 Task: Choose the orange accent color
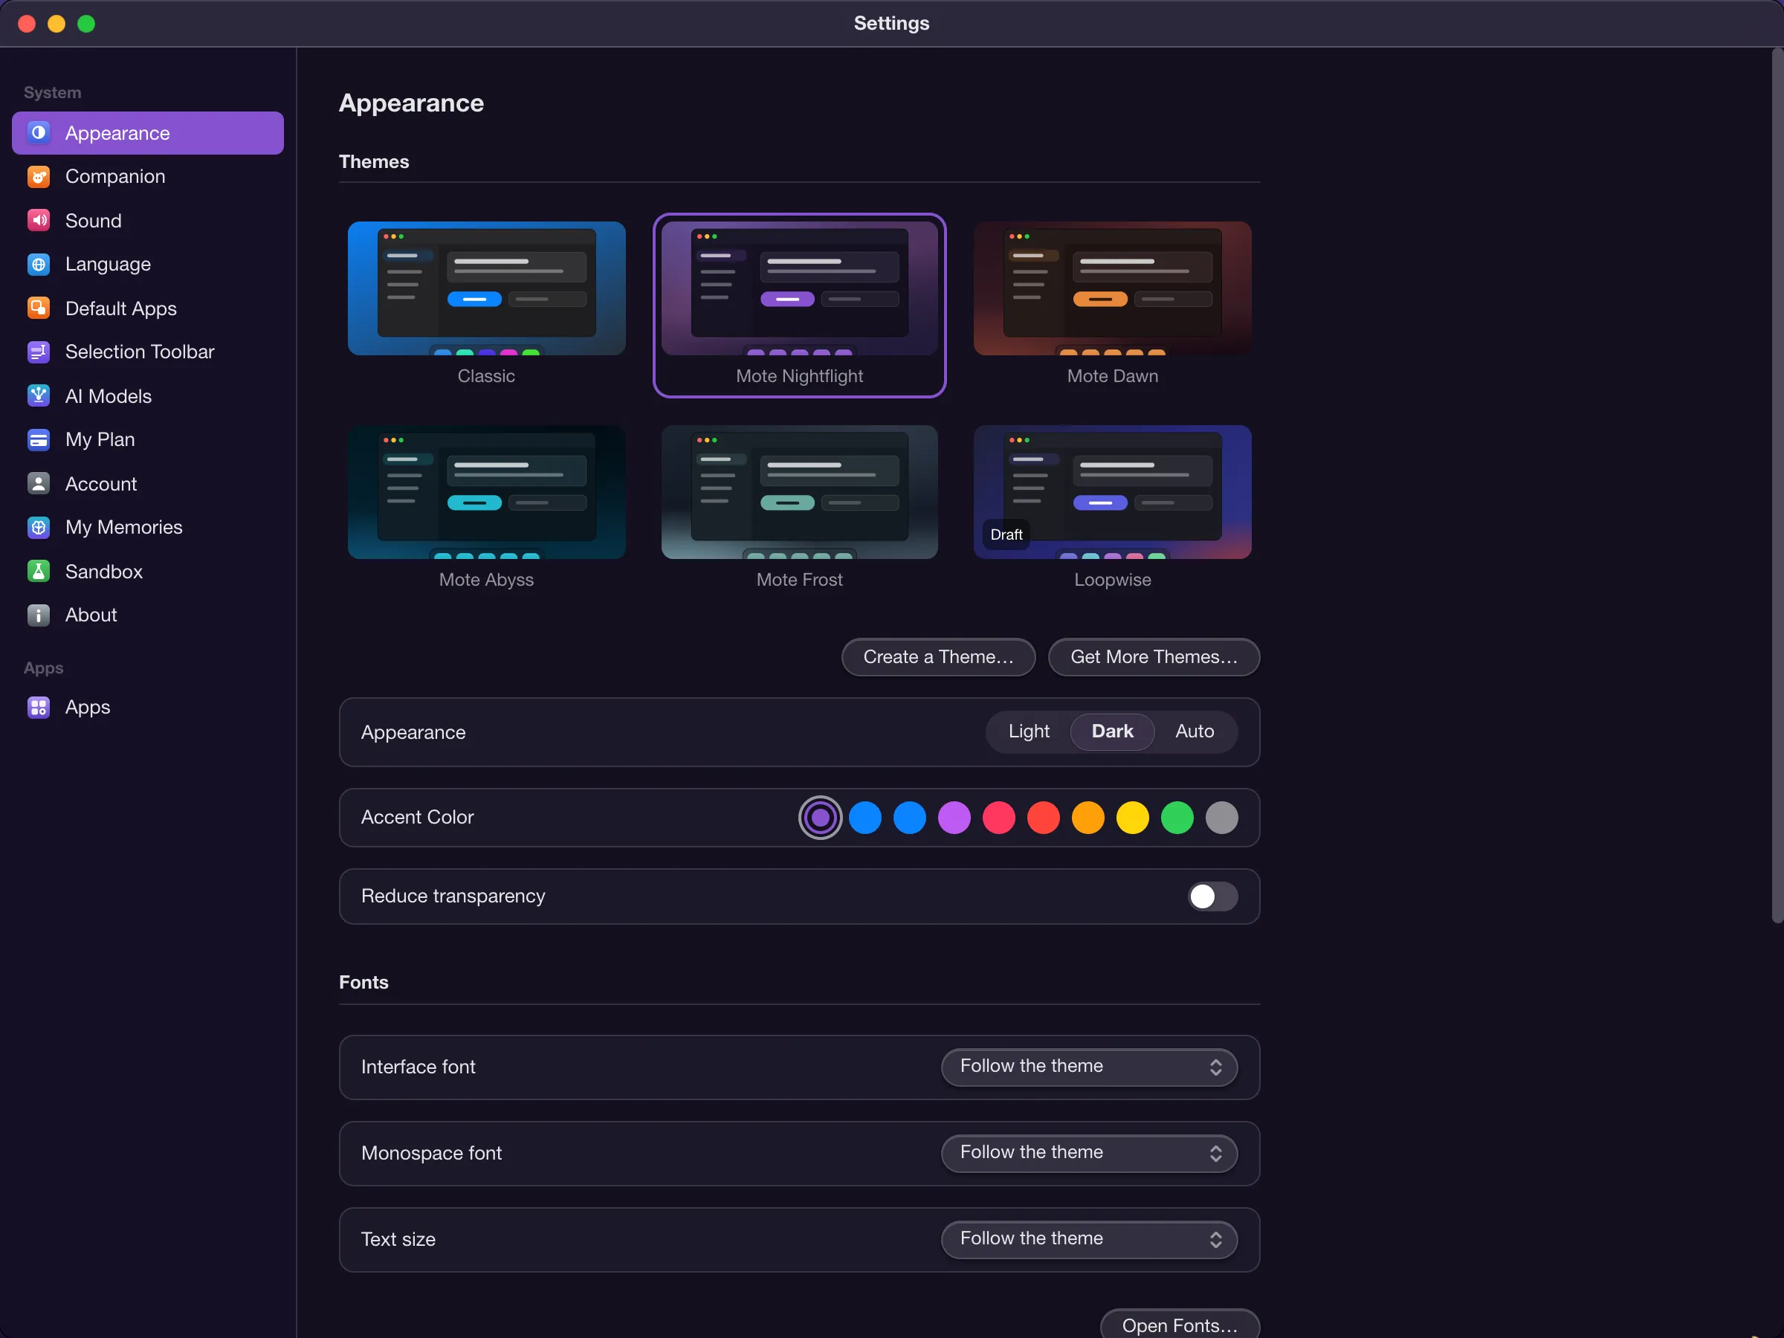pos(1088,818)
